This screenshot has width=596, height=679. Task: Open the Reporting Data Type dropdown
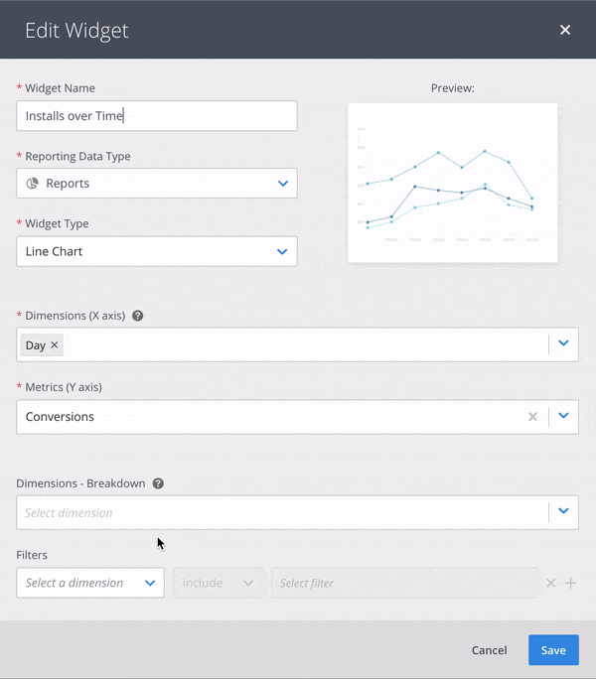157,184
